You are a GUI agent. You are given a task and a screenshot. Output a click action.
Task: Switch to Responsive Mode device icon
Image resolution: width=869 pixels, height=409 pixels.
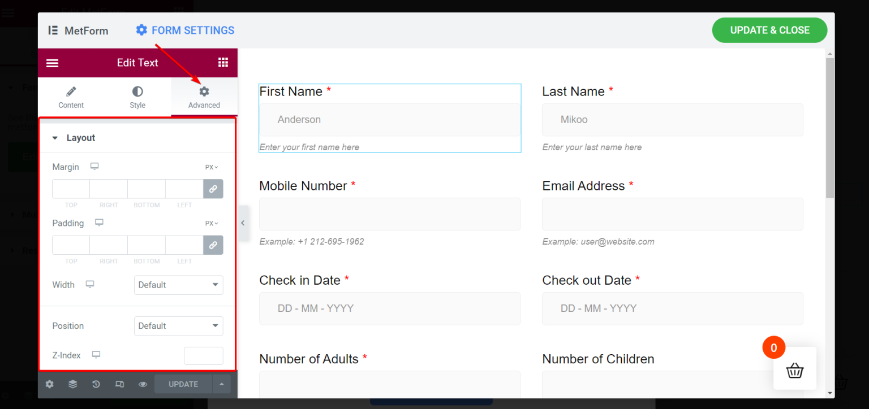point(119,384)
